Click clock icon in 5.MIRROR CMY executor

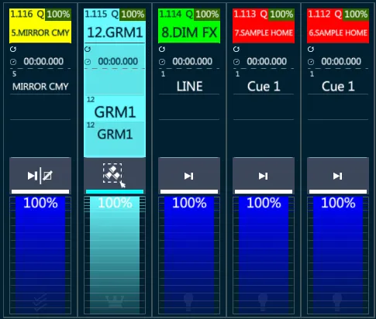pyautogui.click(x=13, y=62)
